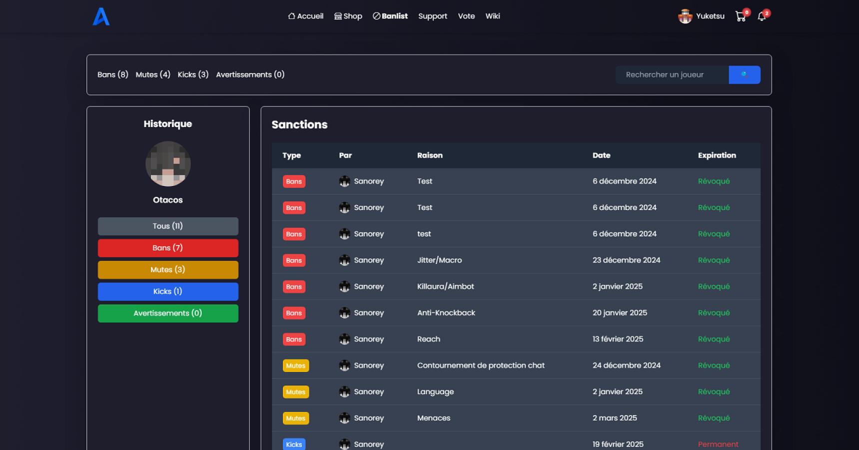The width and height of the screenshot is (859, 450).
Task: Filter history by blue Kicks (1) button
Action: [x=168, y=291]
